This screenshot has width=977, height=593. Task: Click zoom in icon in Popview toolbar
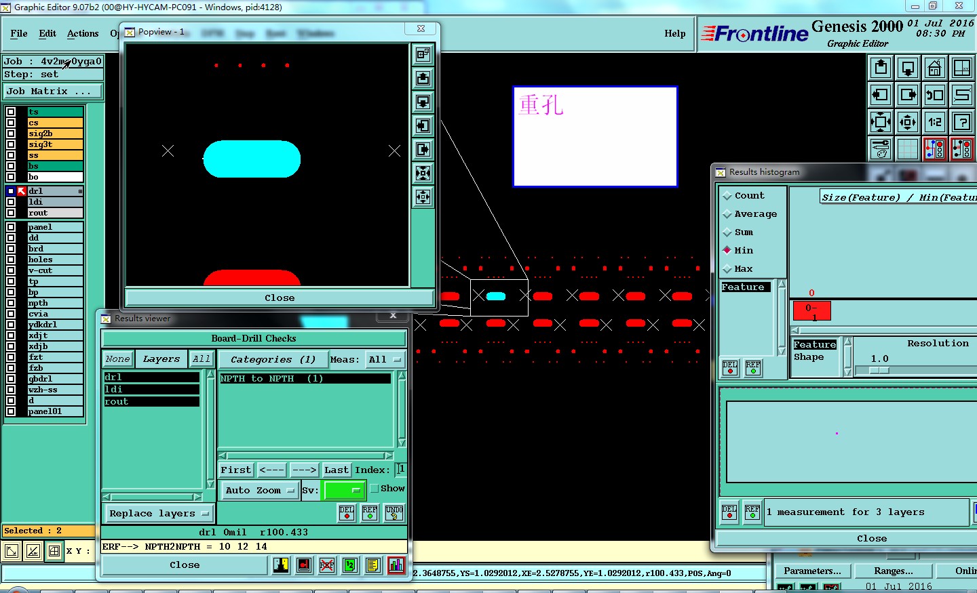click(x=423, y=173)
